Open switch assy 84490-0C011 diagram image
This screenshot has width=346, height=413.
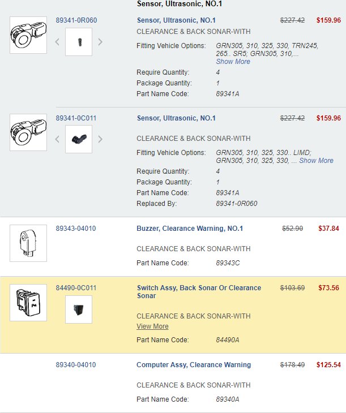pos(28,302)
